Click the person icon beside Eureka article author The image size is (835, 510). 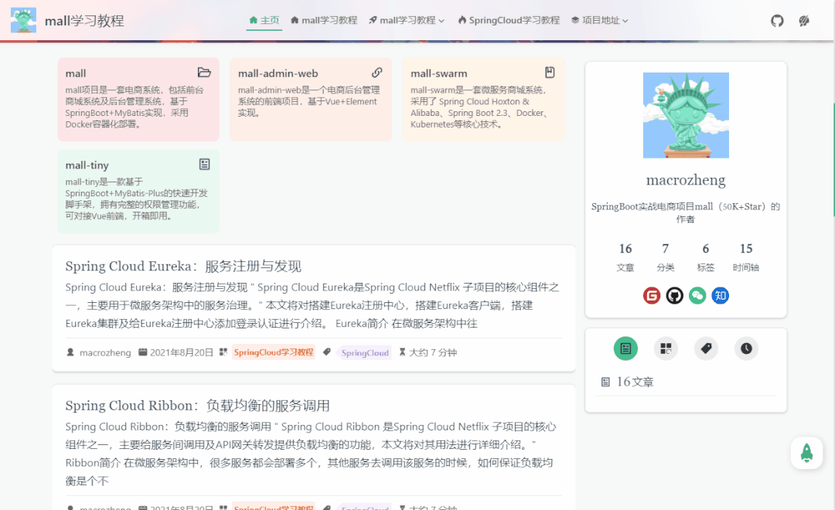click(x=70, y=352)
